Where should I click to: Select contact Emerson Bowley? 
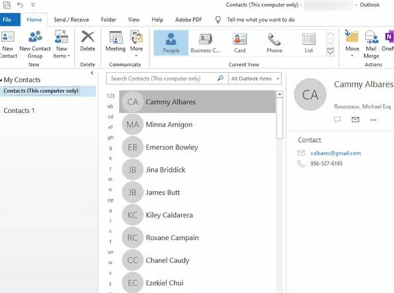(198, 147)
